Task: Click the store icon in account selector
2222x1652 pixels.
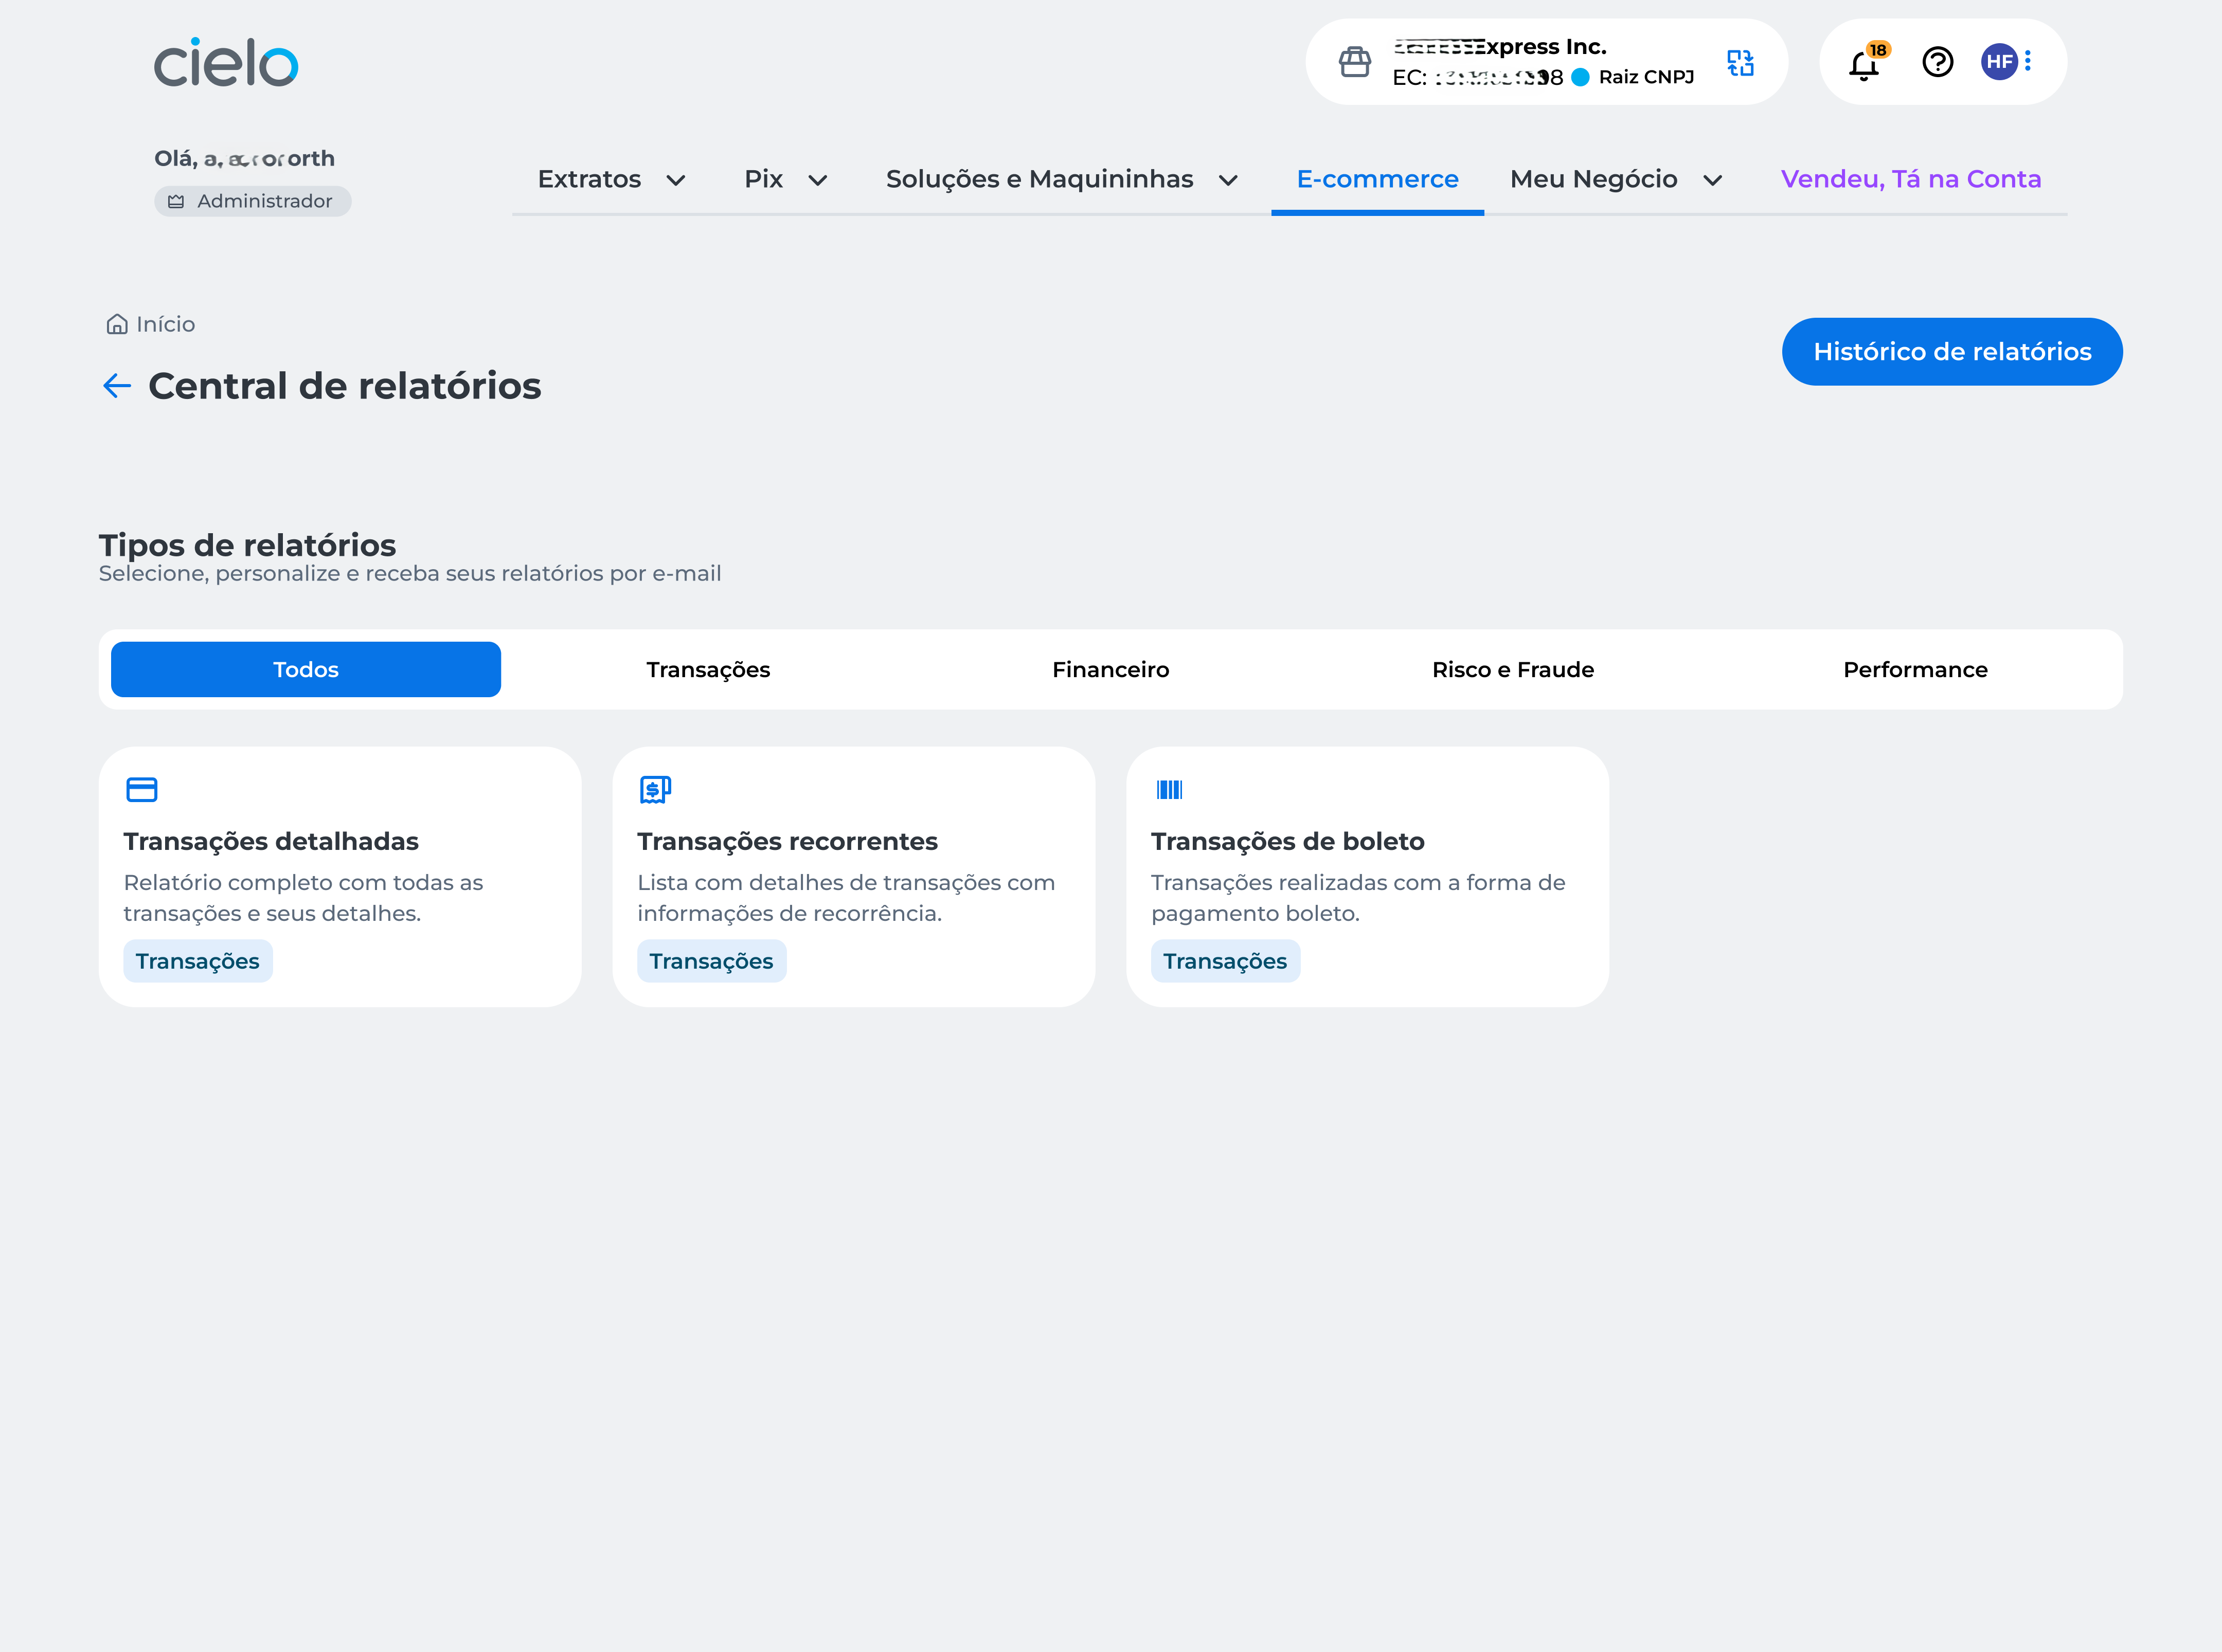Action: click(x=1355, y=62)
